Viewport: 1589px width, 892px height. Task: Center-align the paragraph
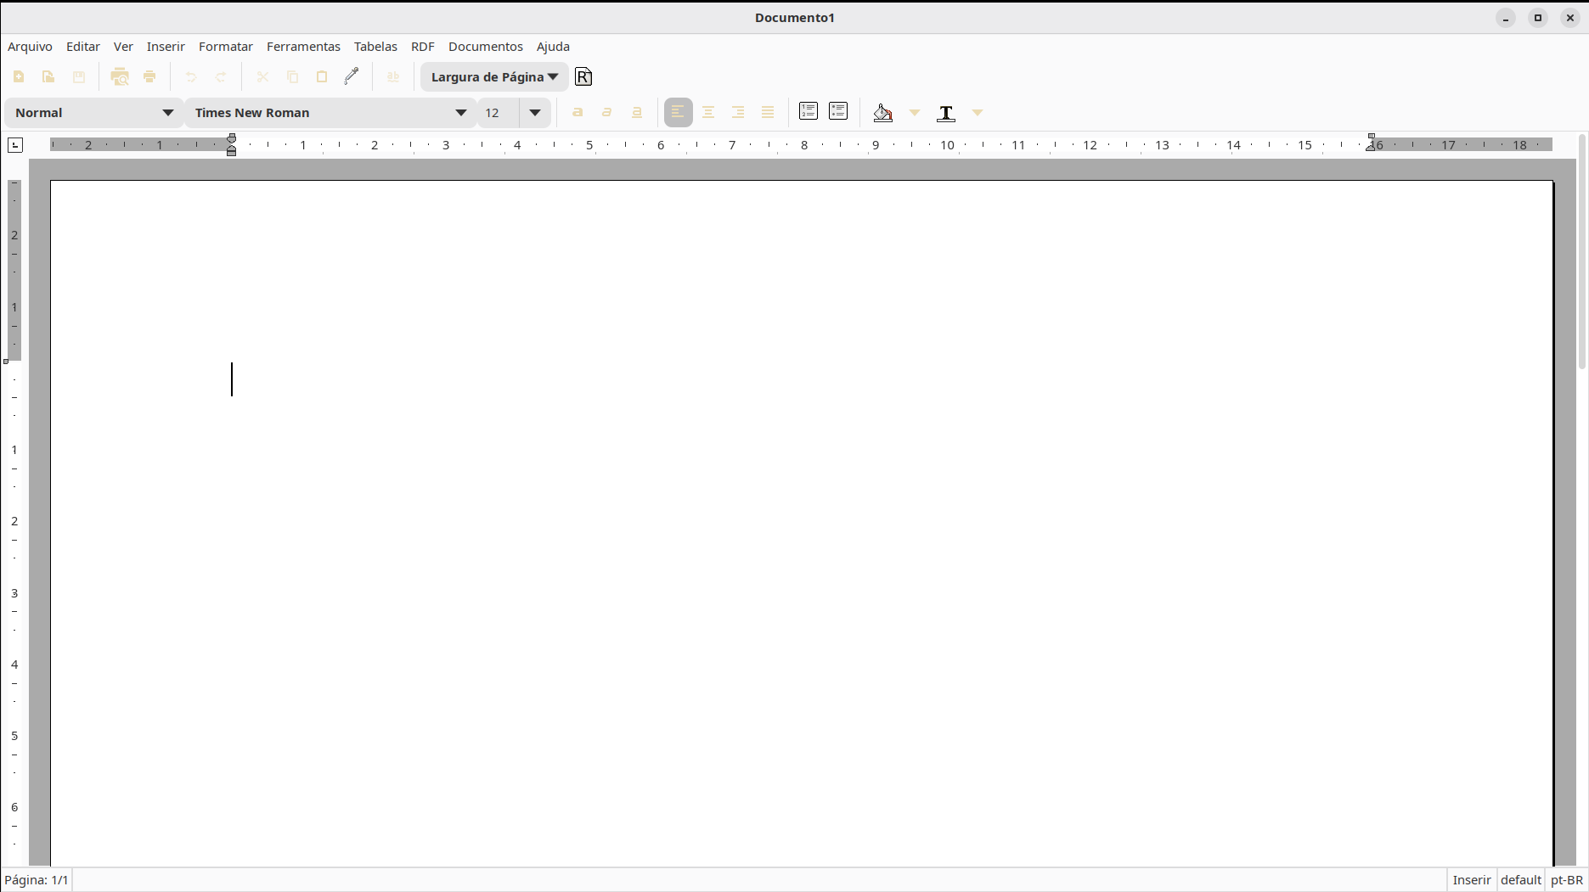tap(708, 112)
